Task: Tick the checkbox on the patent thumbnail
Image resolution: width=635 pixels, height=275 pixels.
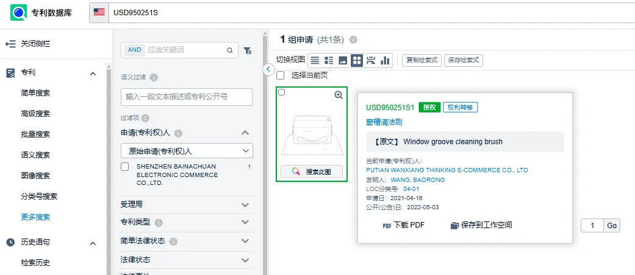Action: 282,92
